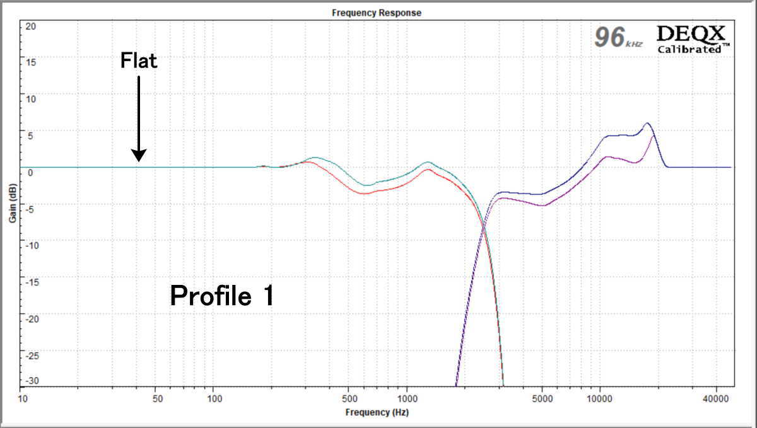Click the teal curve's peak near 350 Hz
The height and width of the screenshot is (428, 757).
[x=315, y=158]
